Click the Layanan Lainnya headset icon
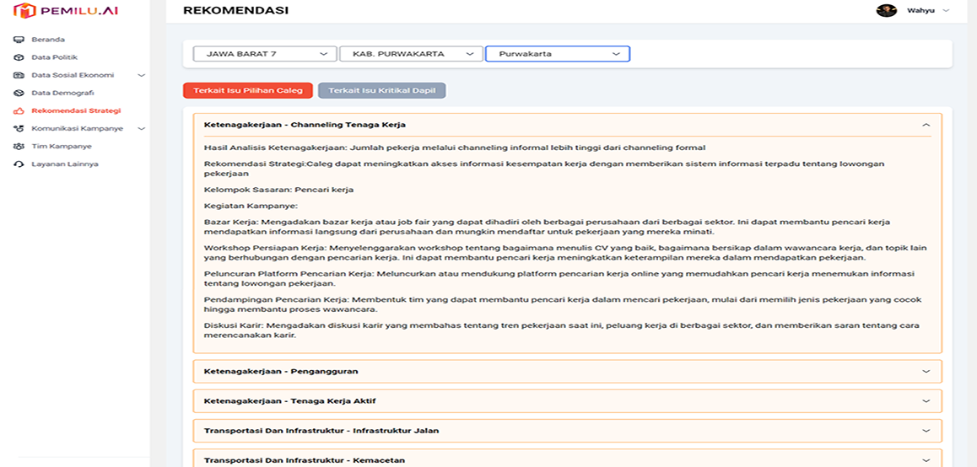The height and width of the screenshot is (467, 977). coord(19,164)
